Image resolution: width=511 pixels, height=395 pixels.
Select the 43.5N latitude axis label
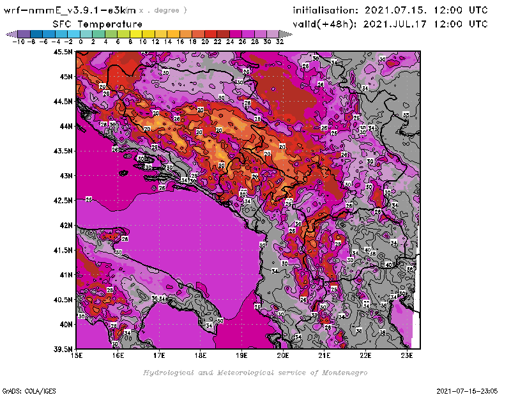pyautogui.click(x=63, y=151)
